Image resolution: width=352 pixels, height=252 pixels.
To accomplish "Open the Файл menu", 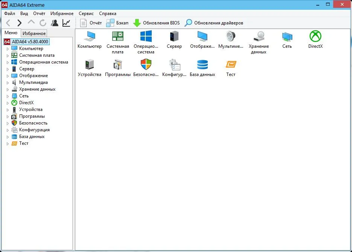I will click(x=10, y=14).
